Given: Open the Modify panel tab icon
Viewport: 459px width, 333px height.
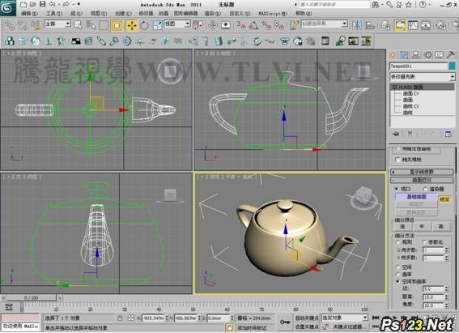Looking at the screenshot, I should click(404, 55).
